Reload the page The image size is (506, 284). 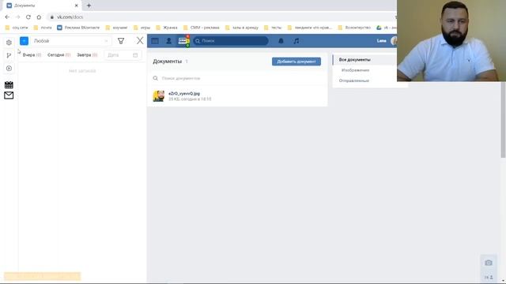(x=28, y=17)
